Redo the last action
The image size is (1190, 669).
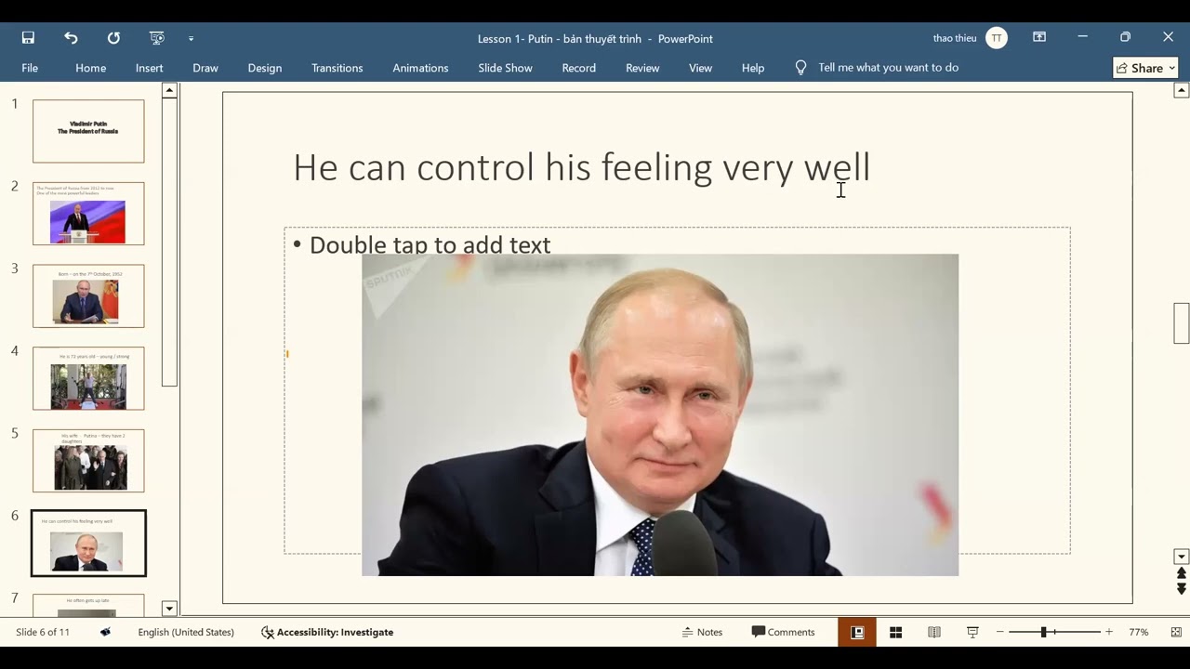tap(113, 38)
